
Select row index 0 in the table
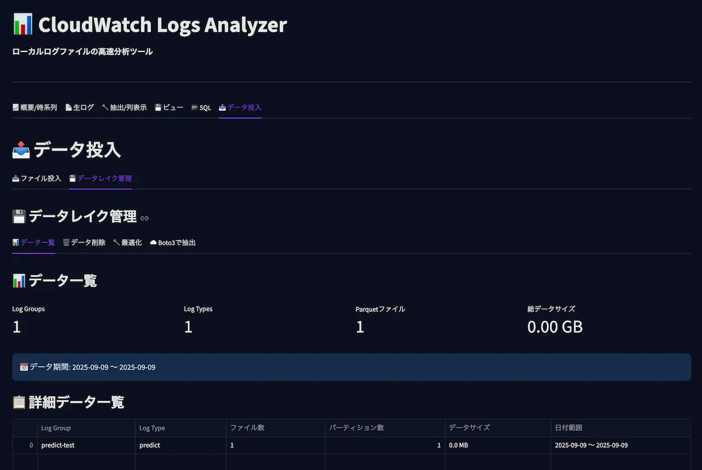[31, 445]
